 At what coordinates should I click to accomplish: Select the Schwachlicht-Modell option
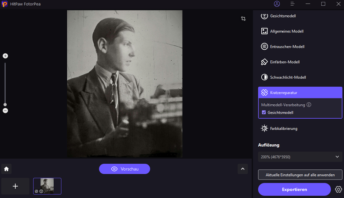(288, 77)
